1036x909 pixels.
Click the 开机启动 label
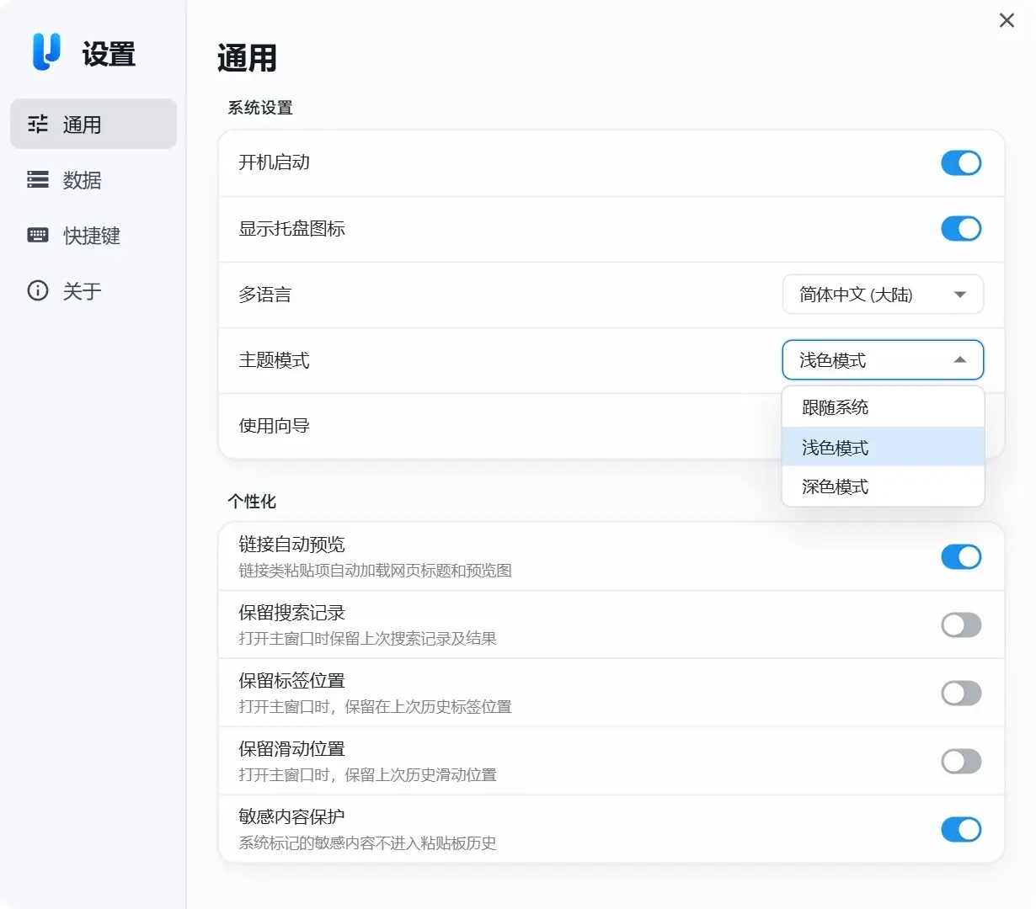(274, 162)
